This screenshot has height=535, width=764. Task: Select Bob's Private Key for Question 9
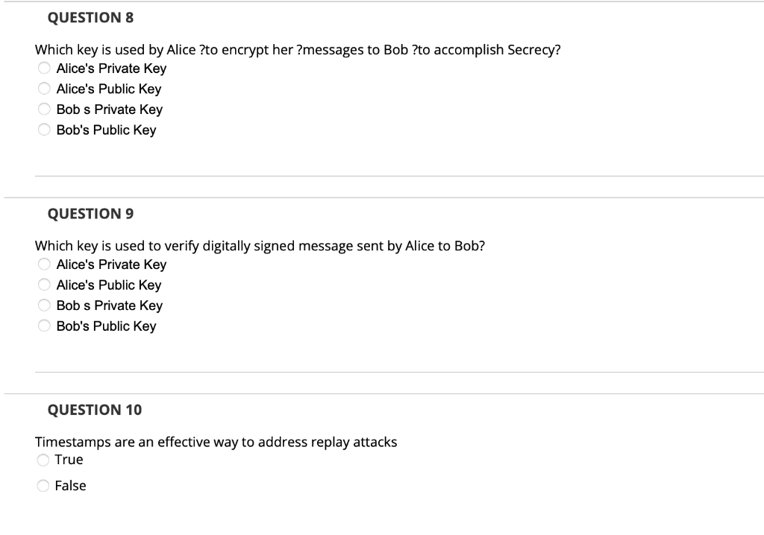(x=43, y=305)
